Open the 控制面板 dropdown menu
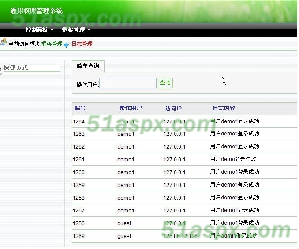The width and height of the screenshot is (299, 249). tap(39, 30)
